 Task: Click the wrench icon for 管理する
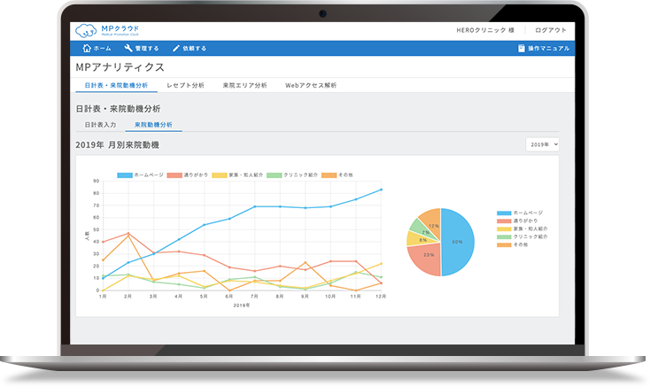click(x=128, y=49)
